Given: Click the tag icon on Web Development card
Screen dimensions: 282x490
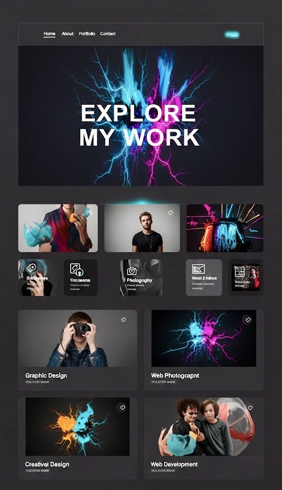Looking at the screenshot, I should coord(250,408).
